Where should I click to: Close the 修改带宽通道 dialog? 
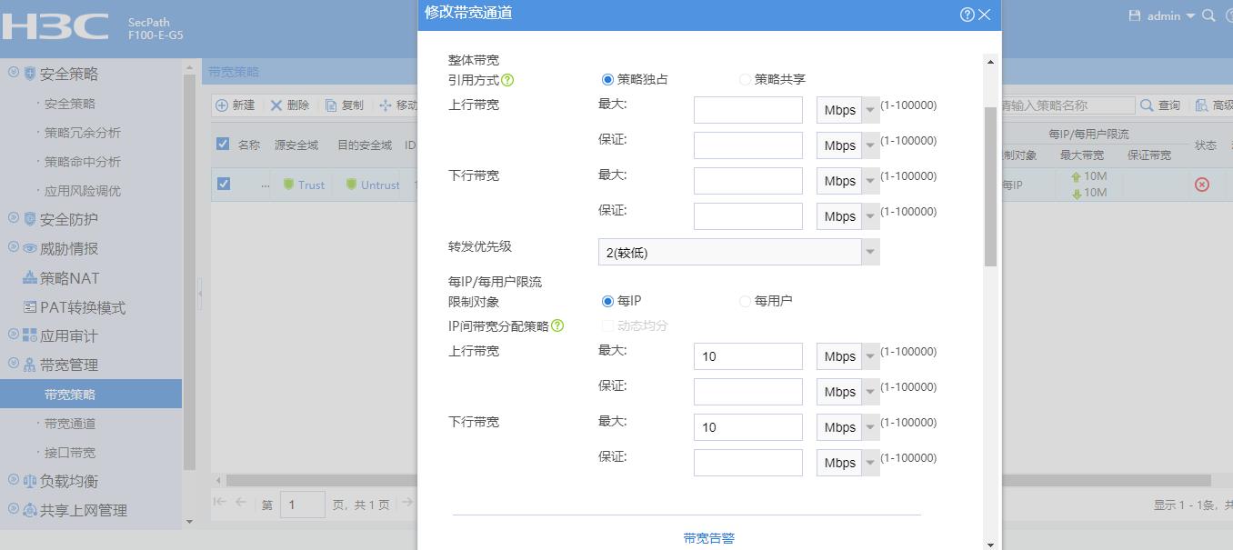coord(985,15)
